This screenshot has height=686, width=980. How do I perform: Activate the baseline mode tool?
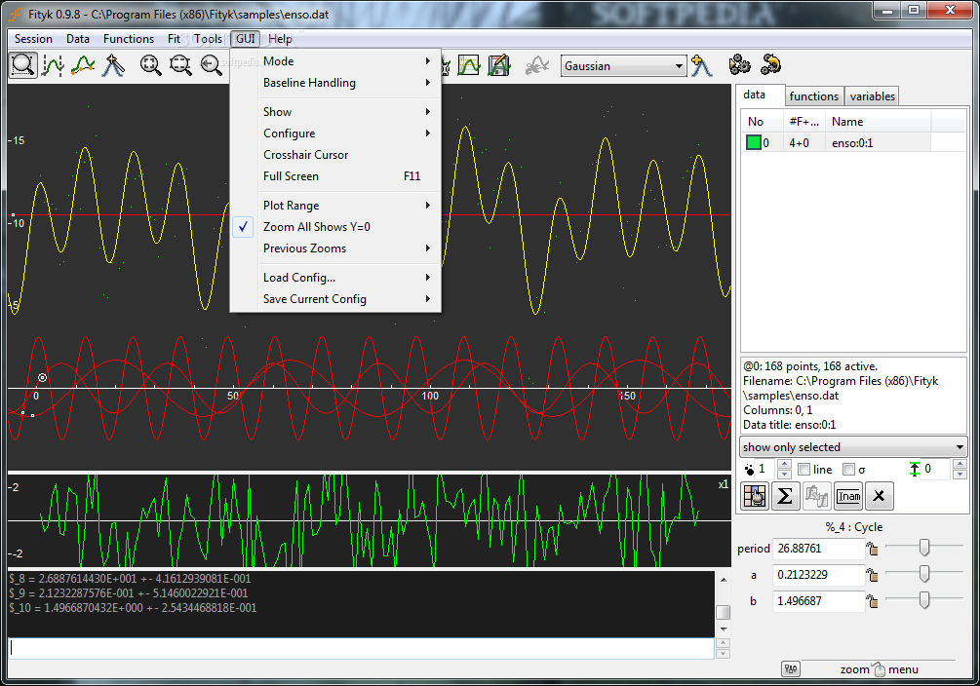pos(83,65)
